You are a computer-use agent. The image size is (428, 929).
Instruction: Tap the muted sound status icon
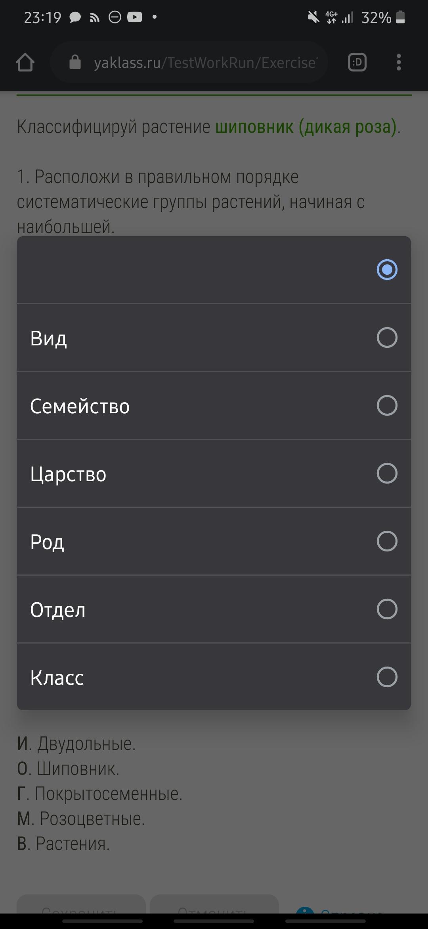point(313,17)
